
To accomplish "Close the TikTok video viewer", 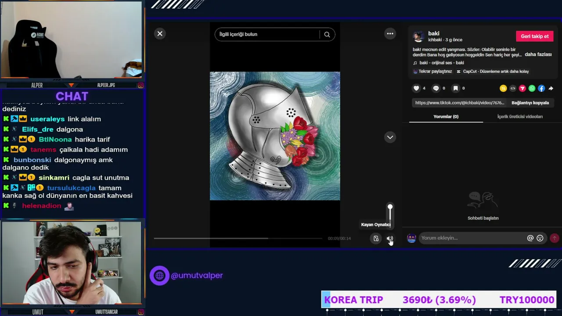I will [160, 34].
